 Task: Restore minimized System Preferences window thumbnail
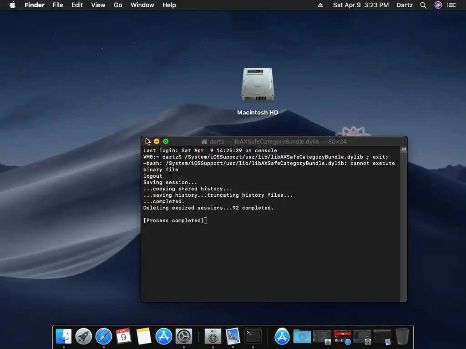pos(362,337)
